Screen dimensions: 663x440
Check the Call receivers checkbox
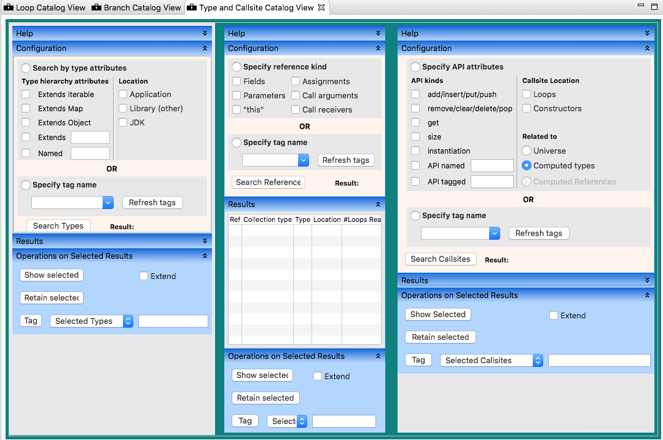click(x=296, y=109)
